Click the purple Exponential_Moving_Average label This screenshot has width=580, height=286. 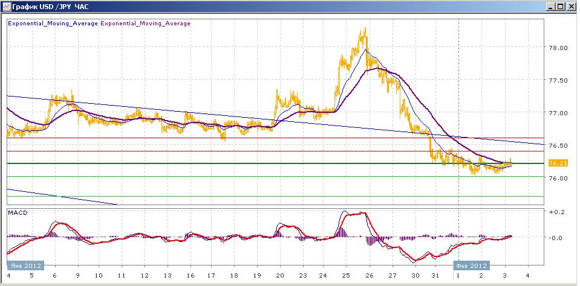pos(145,24)
